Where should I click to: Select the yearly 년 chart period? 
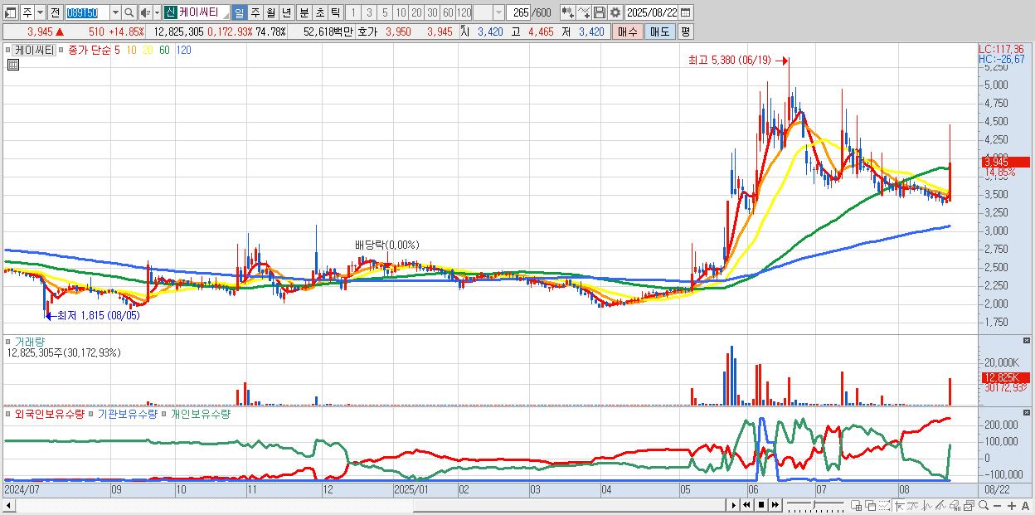coord(286,12)
